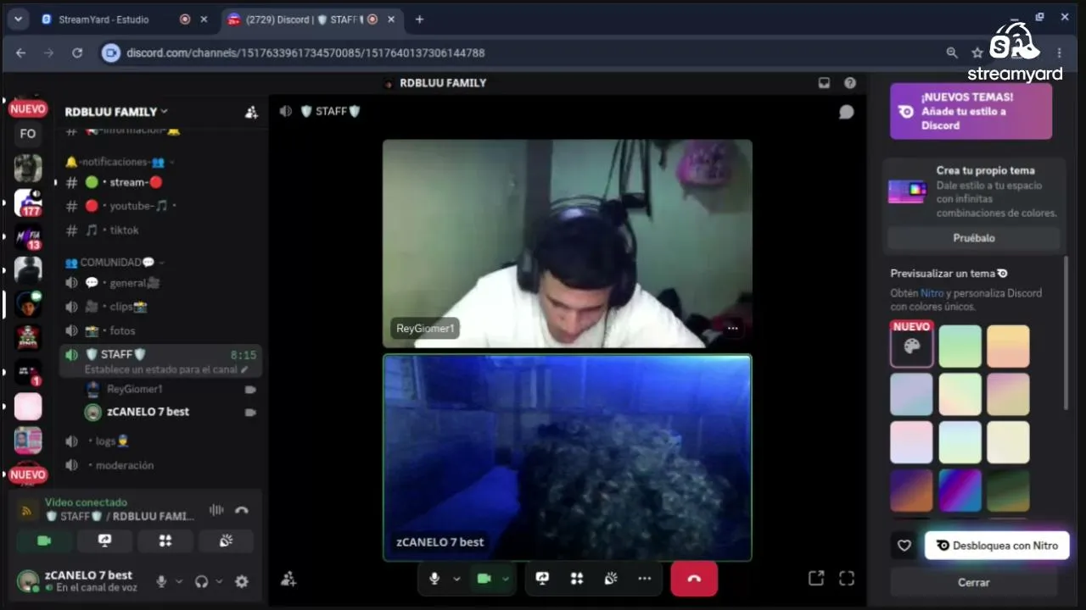
Task: Open the soundboard from the call control bar
Action: point(611,579)
